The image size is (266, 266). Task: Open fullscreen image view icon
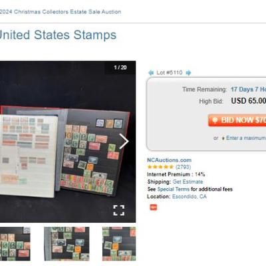(119, 210)
